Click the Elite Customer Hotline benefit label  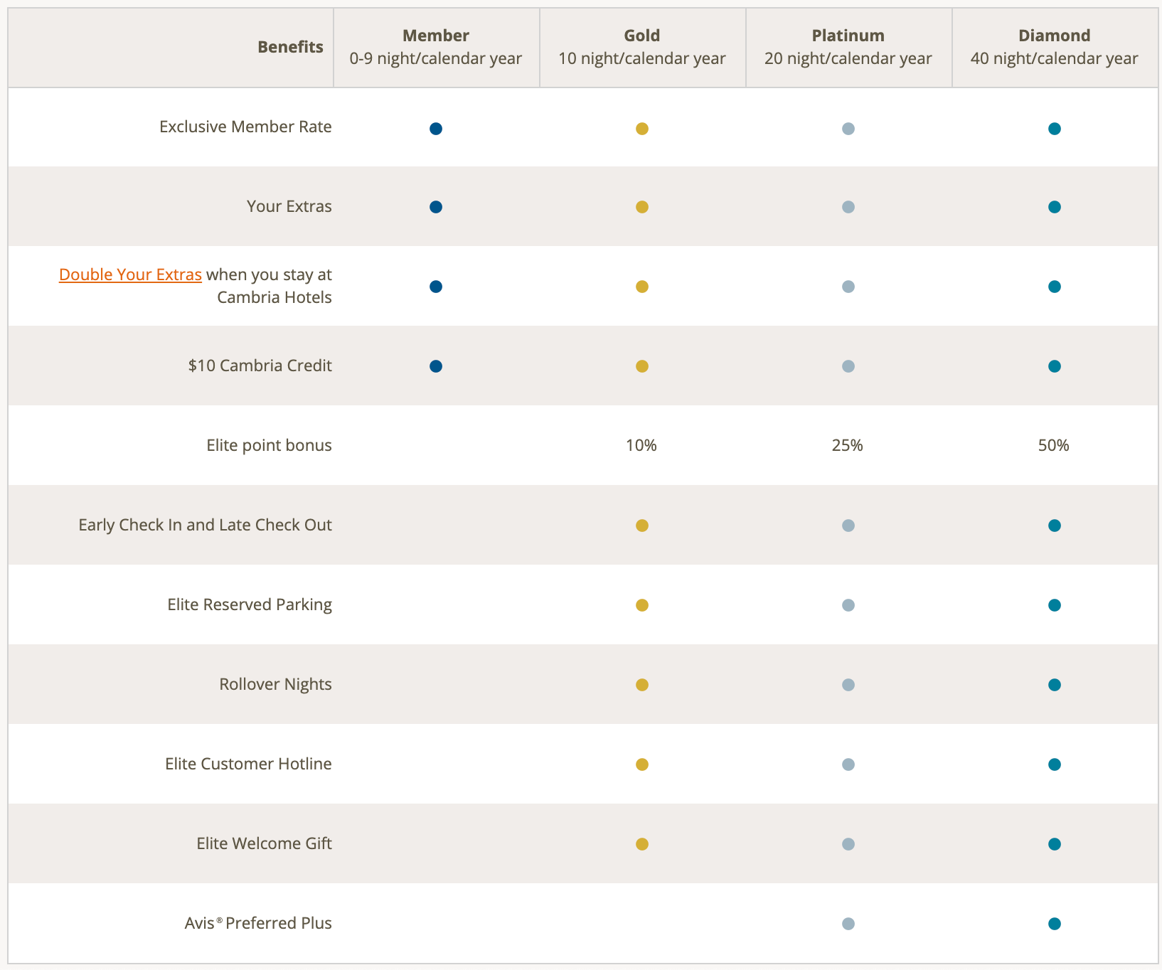coord(248,764)
